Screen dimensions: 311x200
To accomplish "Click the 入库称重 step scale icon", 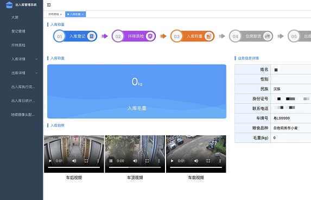I will tap(208, 36).
